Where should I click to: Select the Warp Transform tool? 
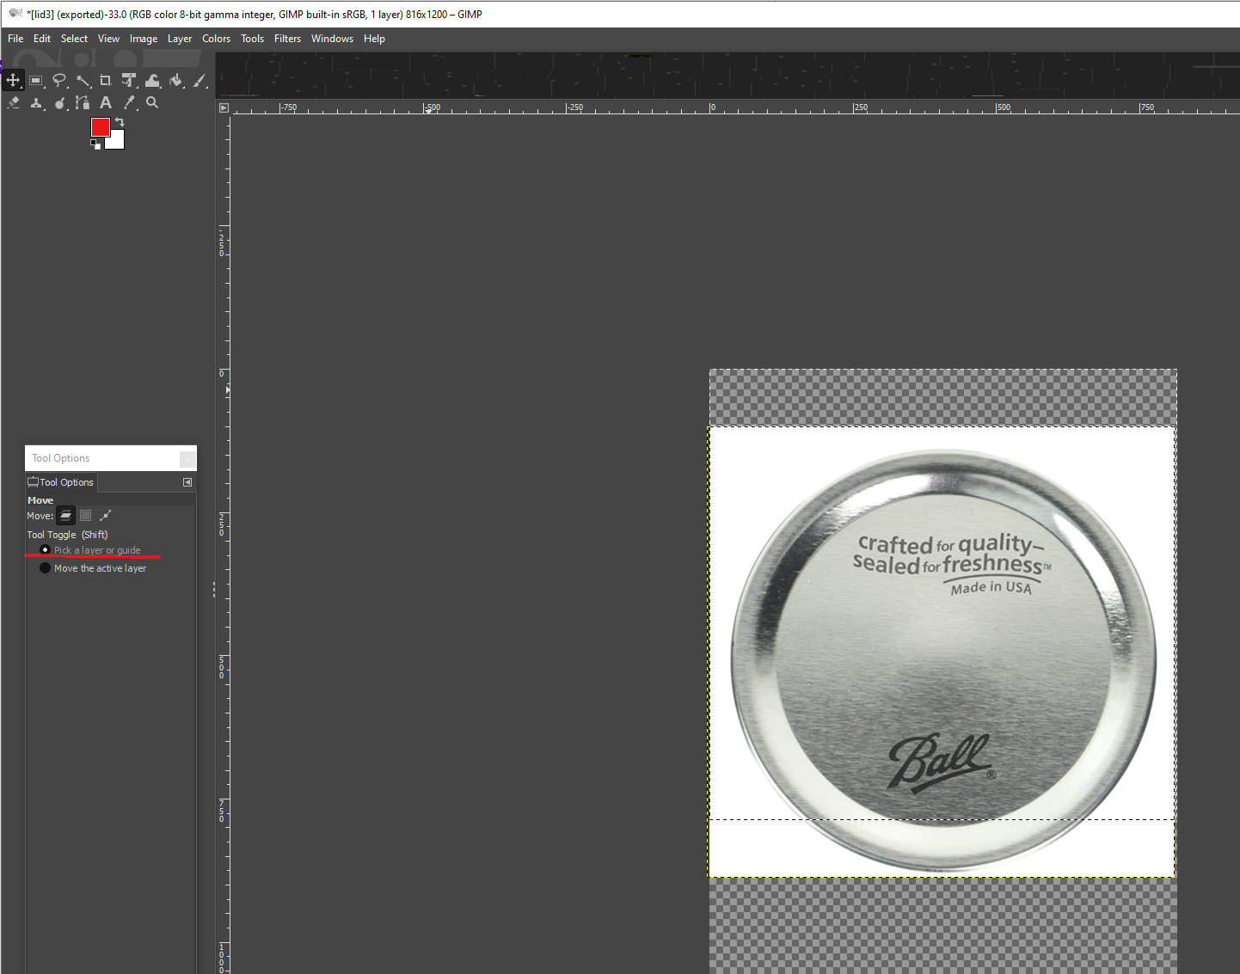(x=152, y=80)
